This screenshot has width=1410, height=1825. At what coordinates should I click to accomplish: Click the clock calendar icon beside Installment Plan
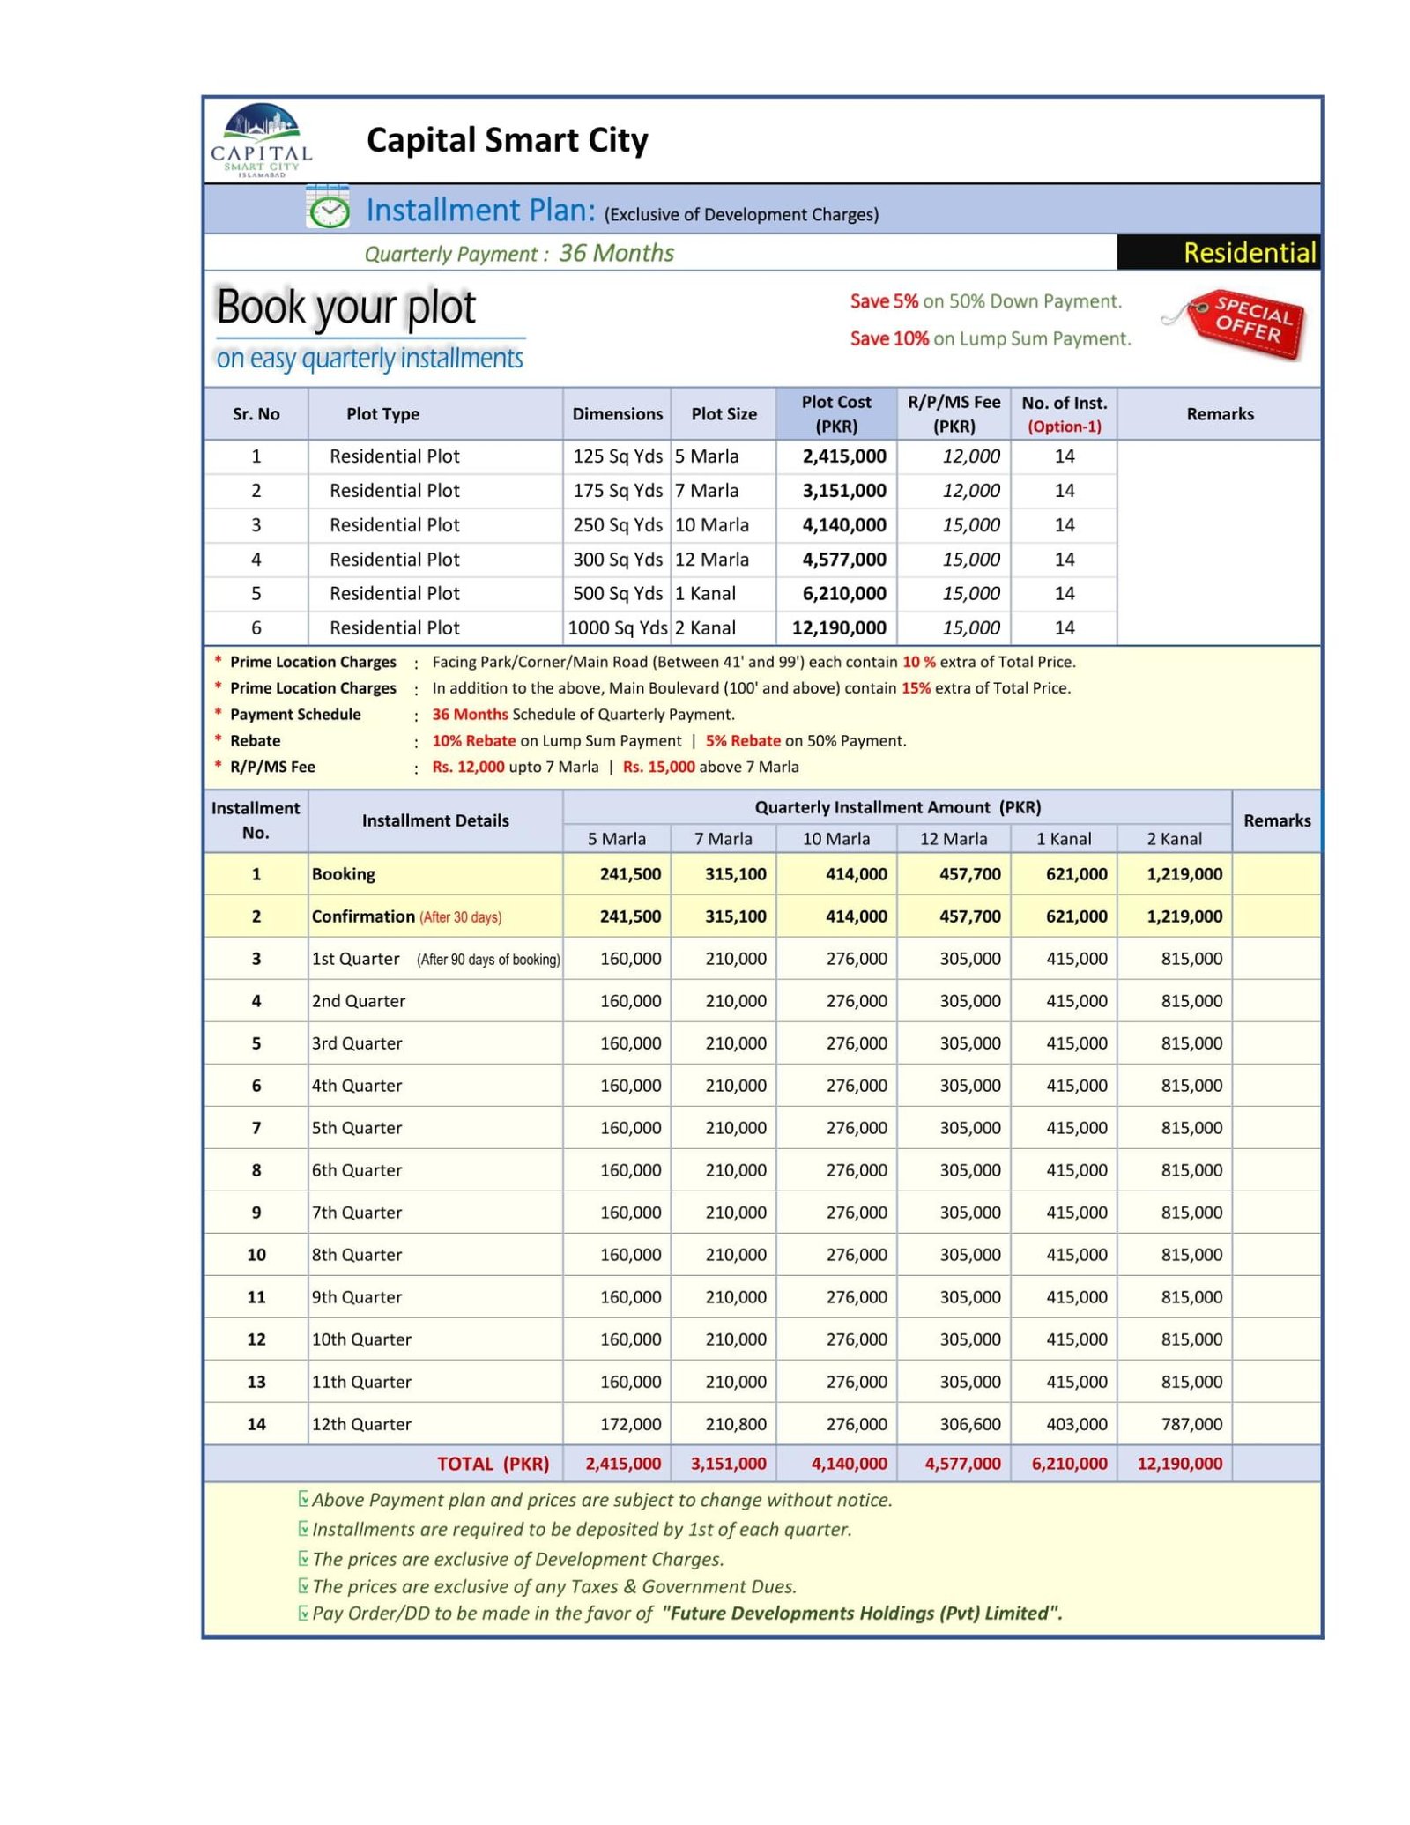[x=328, y=208]
